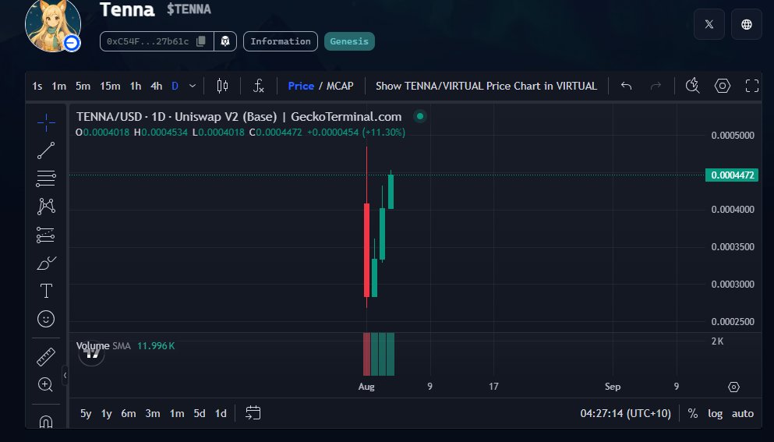Screen dimensions: 774x442
Task: Switch to 4h interval
Action: tap(157, 86)
